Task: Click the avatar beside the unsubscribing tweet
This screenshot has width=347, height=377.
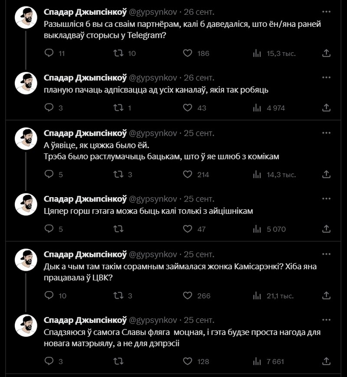Action: tap(26, 84)
